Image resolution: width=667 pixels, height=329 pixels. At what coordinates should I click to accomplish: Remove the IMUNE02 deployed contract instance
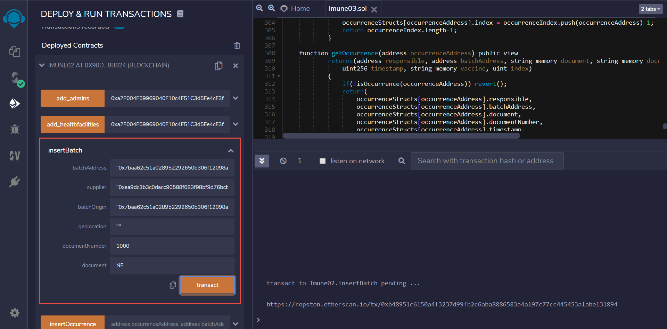(x=236, y=66)
